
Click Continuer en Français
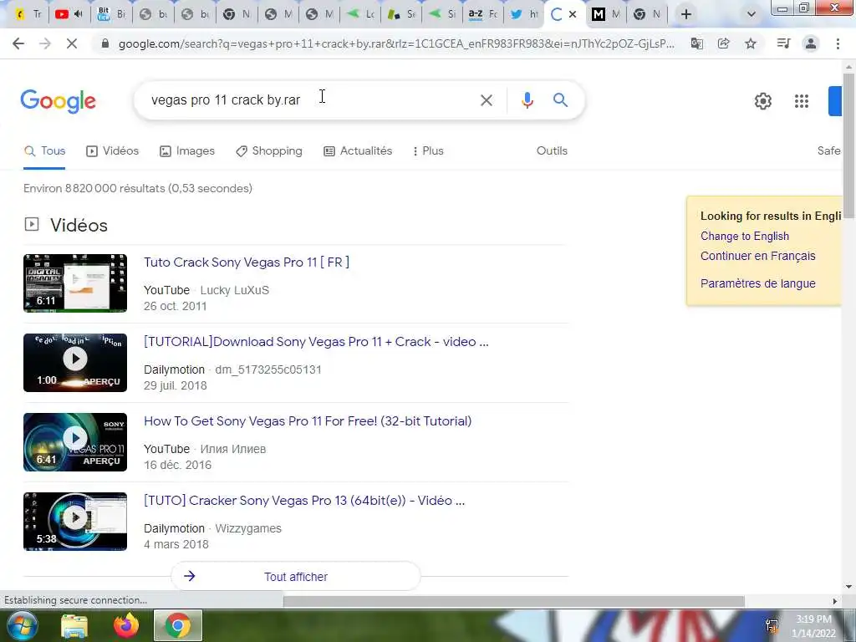757,256
